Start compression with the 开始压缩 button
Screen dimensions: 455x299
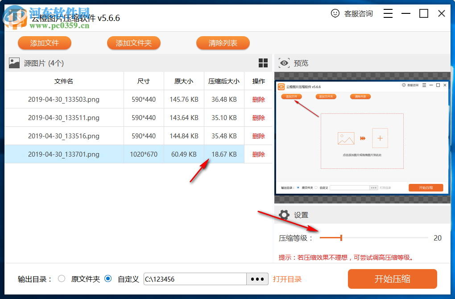click(392, 278)
